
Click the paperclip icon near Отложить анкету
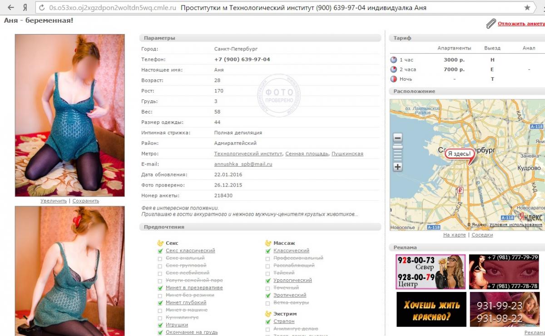pos(490,24)
